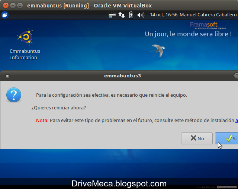Check the battery power indicator icon
The height and width of the screenshot is (189, 238).
pyautogui.click(x=131, y=15)
